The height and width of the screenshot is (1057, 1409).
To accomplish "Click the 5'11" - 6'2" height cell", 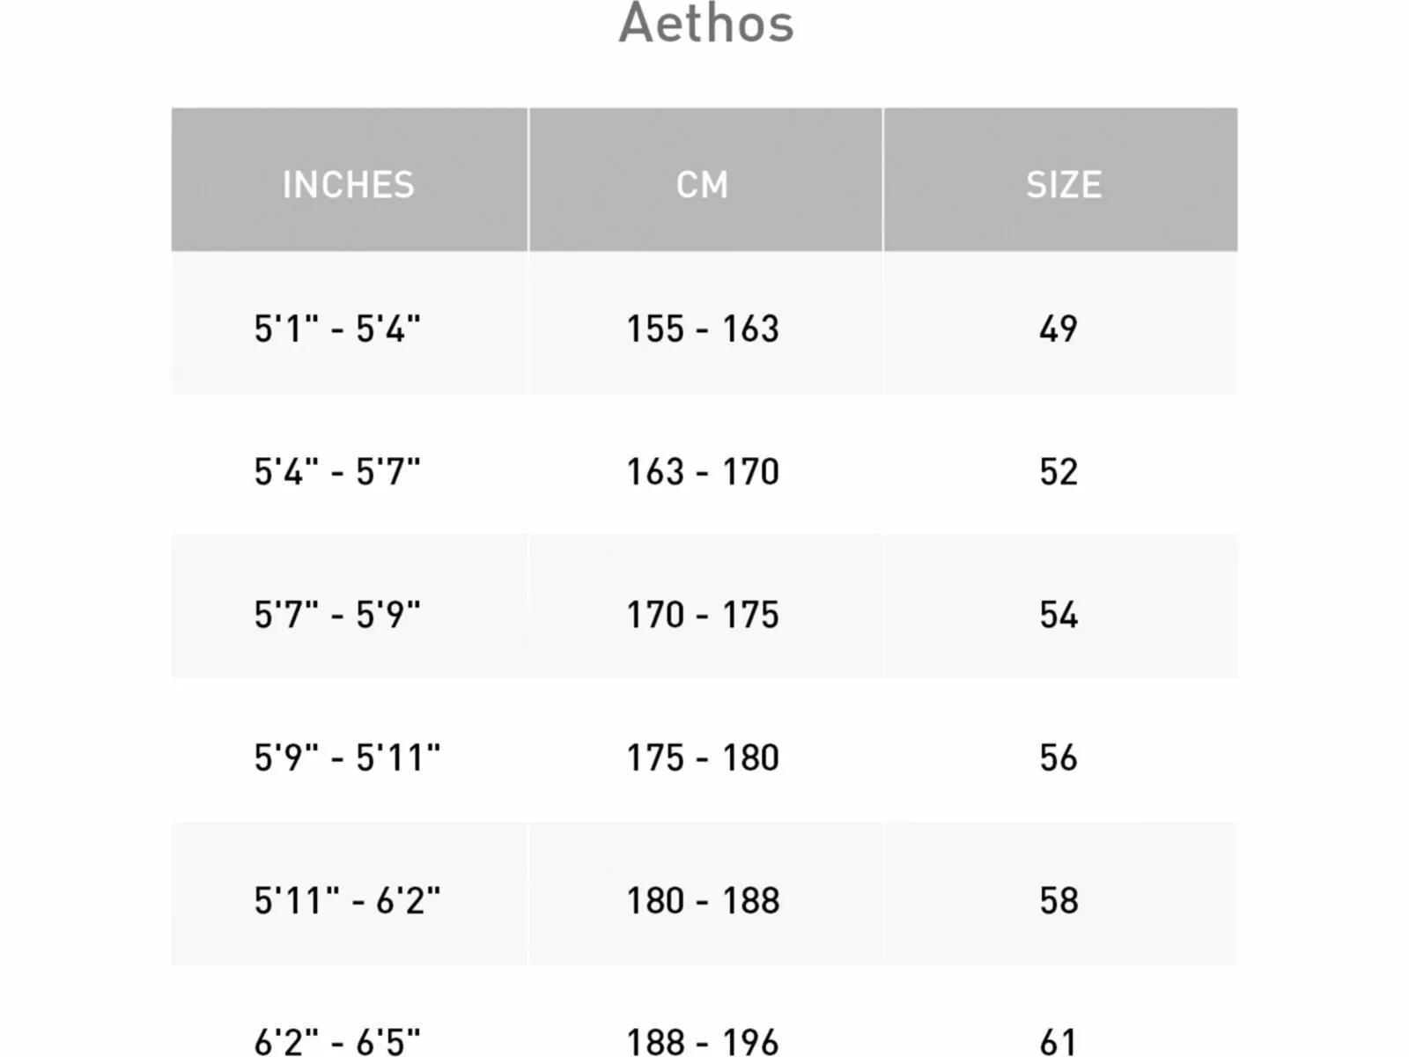I will (347, 900).
